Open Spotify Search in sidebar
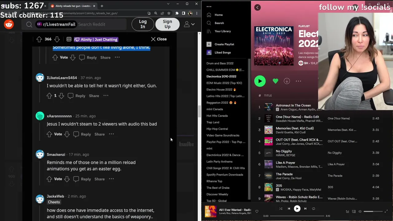Viewport: 393px width, 221px height. (216, 23)
